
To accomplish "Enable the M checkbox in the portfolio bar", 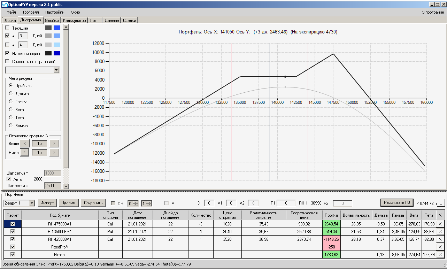I will pos(167,203).
